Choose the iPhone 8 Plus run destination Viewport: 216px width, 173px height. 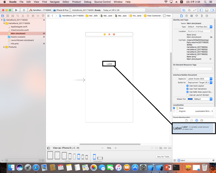tap(61, 10)
